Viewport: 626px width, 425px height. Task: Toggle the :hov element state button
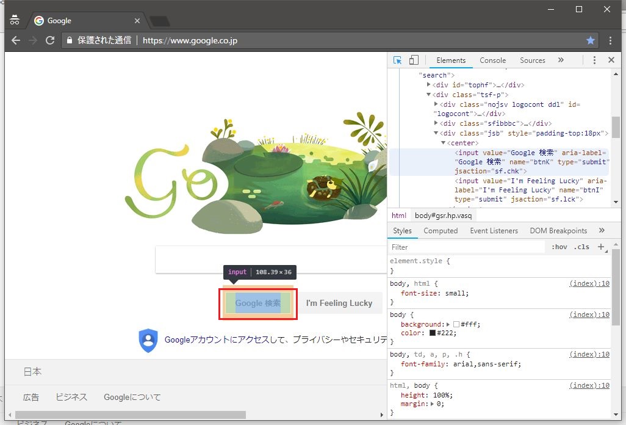(x=559, y=247)
